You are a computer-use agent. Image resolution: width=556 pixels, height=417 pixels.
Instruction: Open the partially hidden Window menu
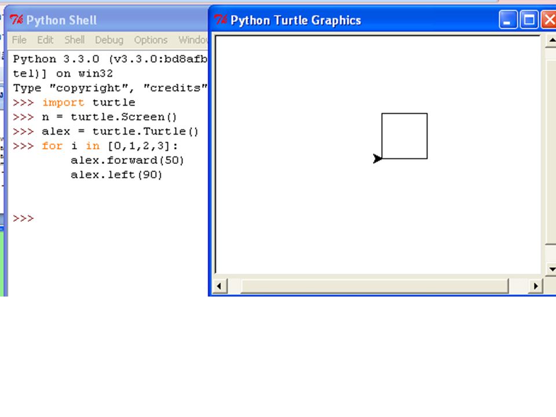[x=193, y=40]
